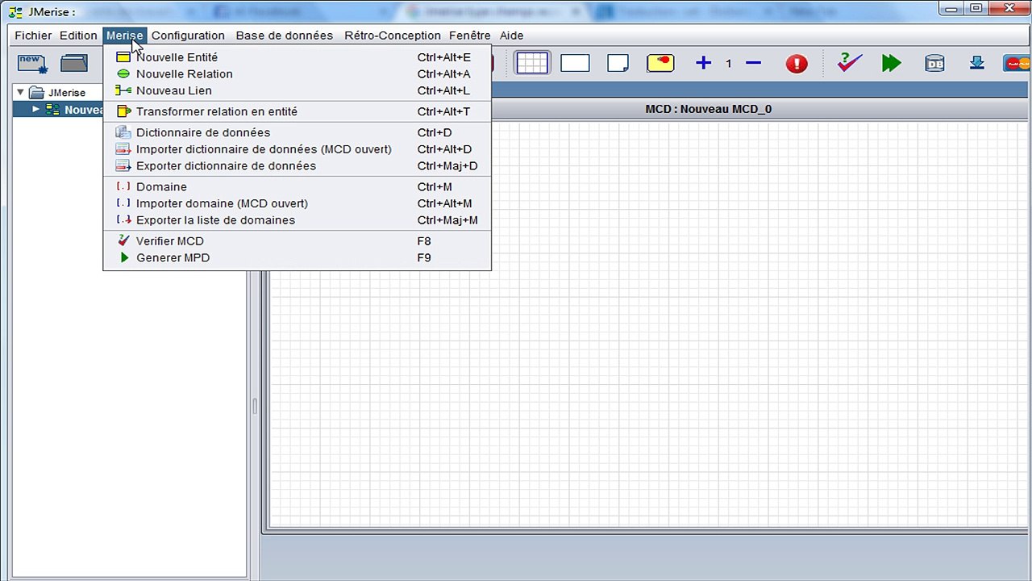
Task: Open the Edition menu
Action: pos(78,36)
